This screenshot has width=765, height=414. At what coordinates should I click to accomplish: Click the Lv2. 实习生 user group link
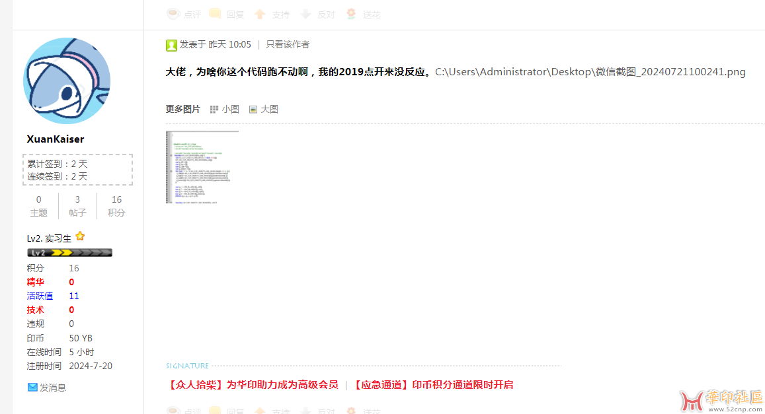pos(49,238)
